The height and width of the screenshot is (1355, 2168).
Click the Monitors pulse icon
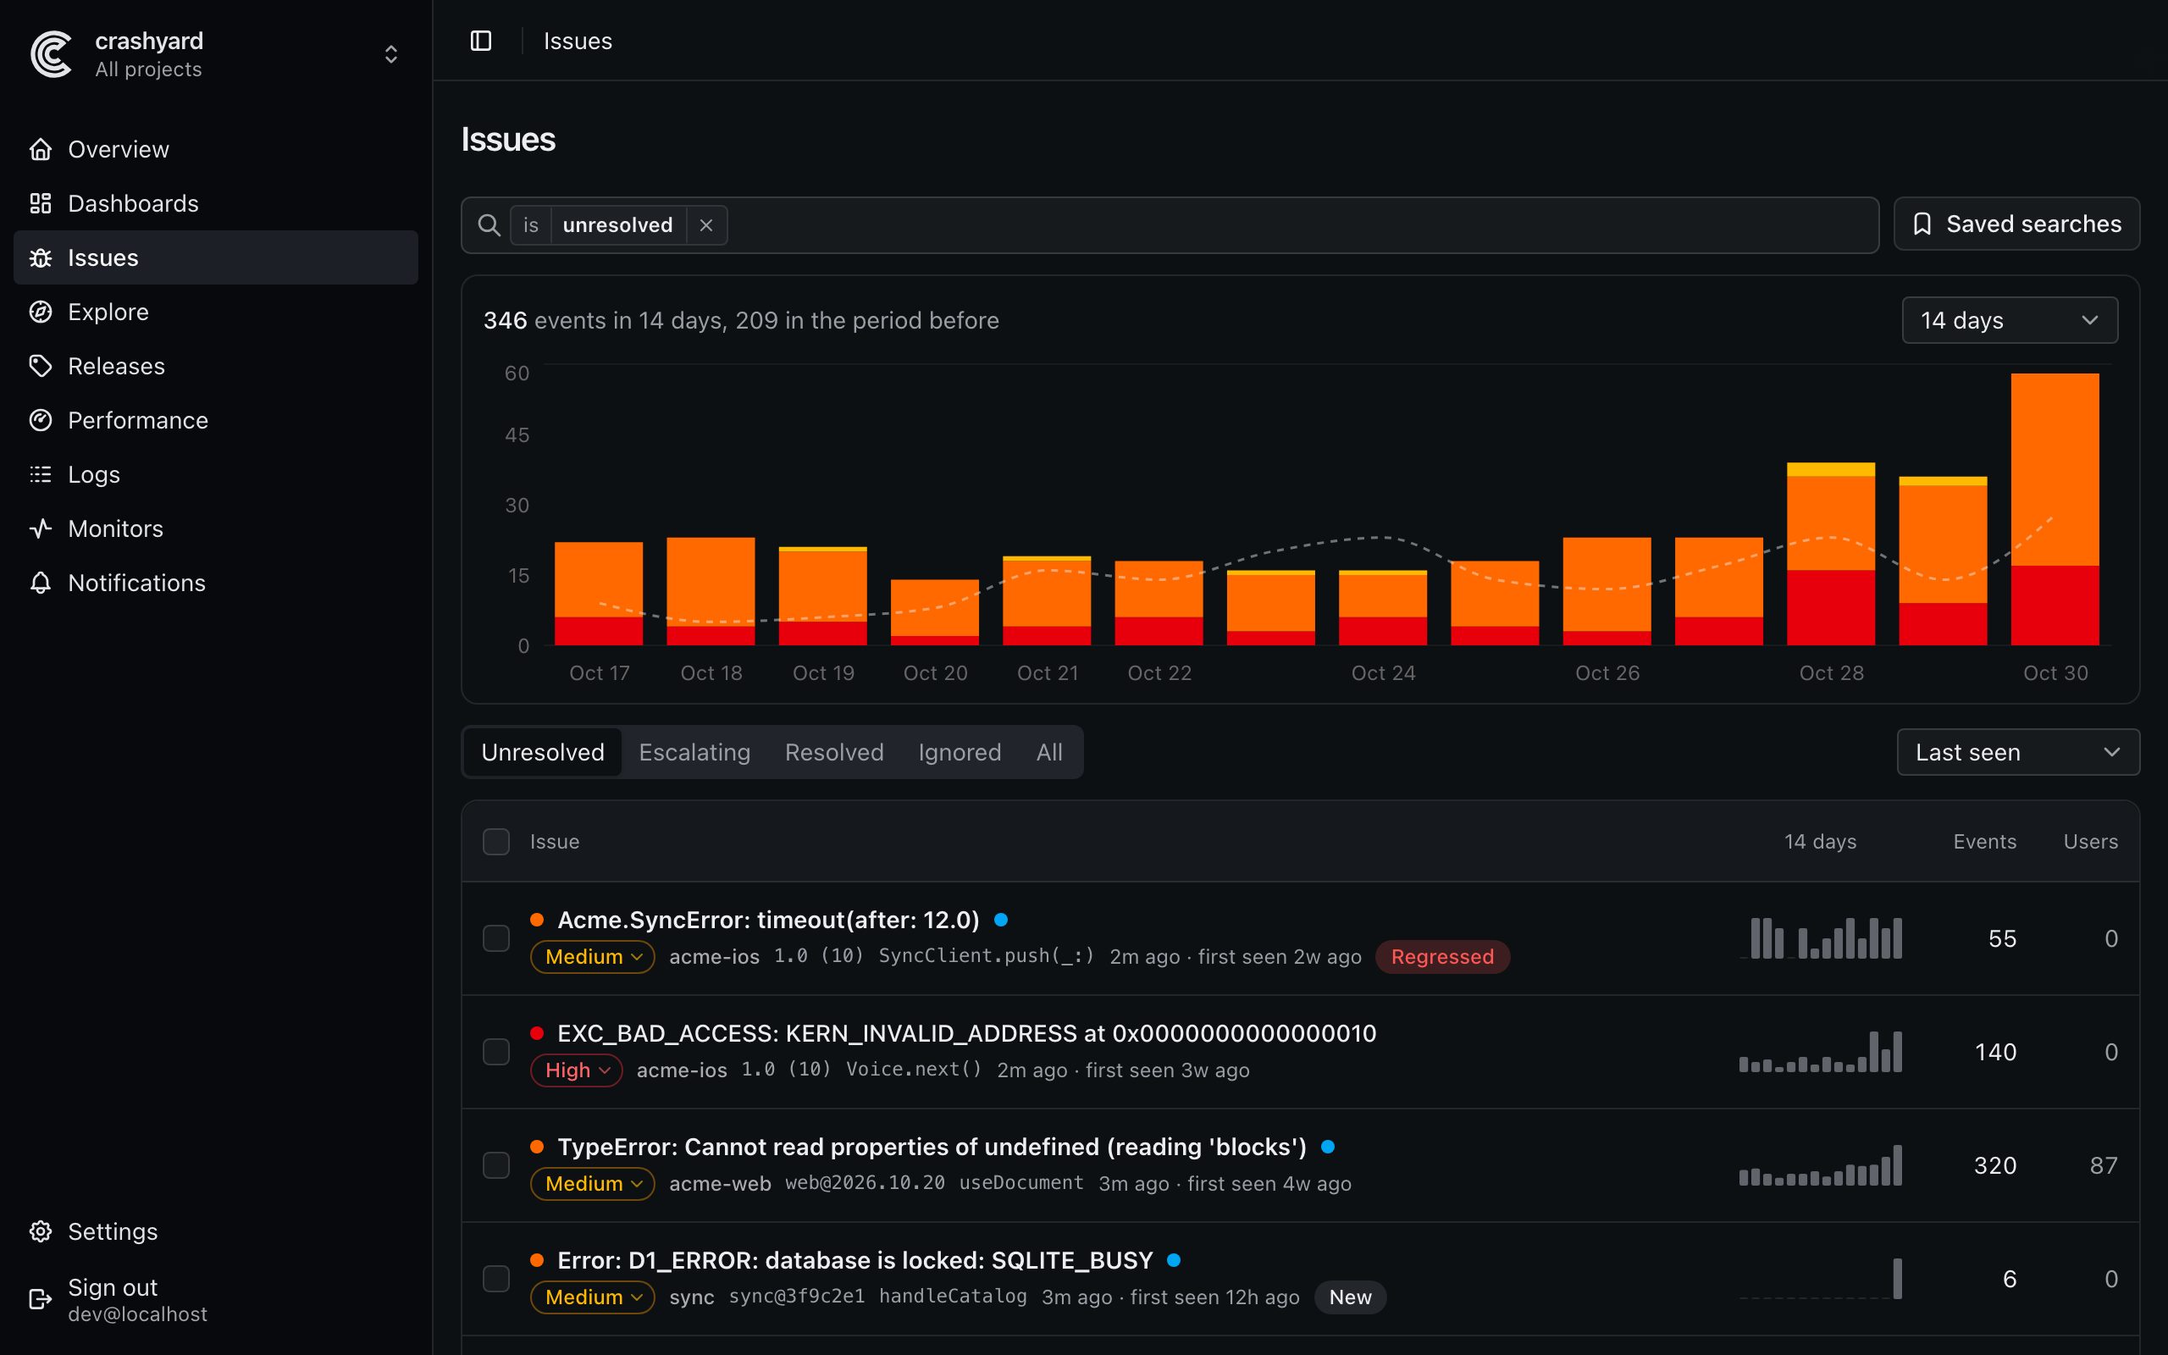(41, 528)
